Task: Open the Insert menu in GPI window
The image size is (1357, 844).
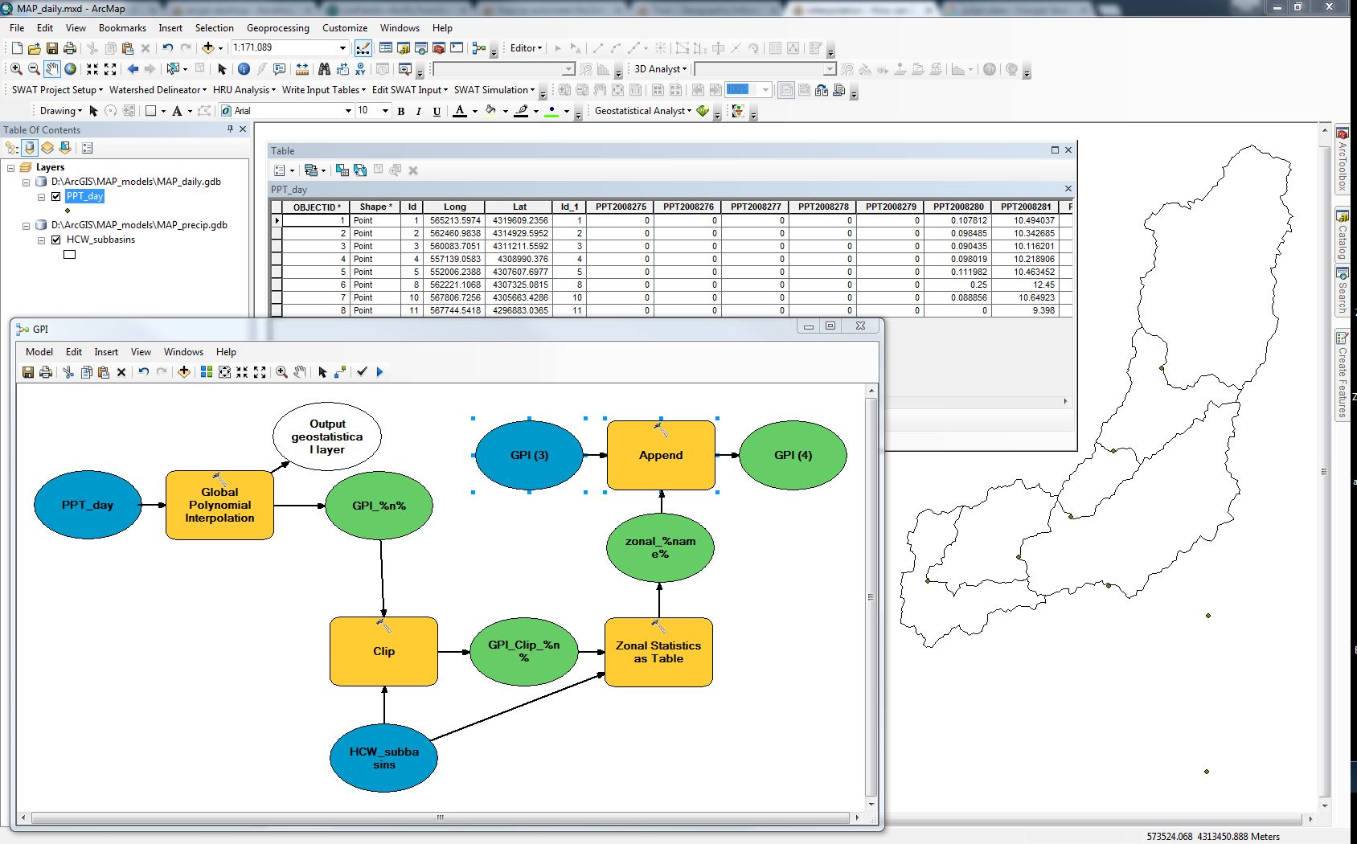Action: (x=106, y=352)
